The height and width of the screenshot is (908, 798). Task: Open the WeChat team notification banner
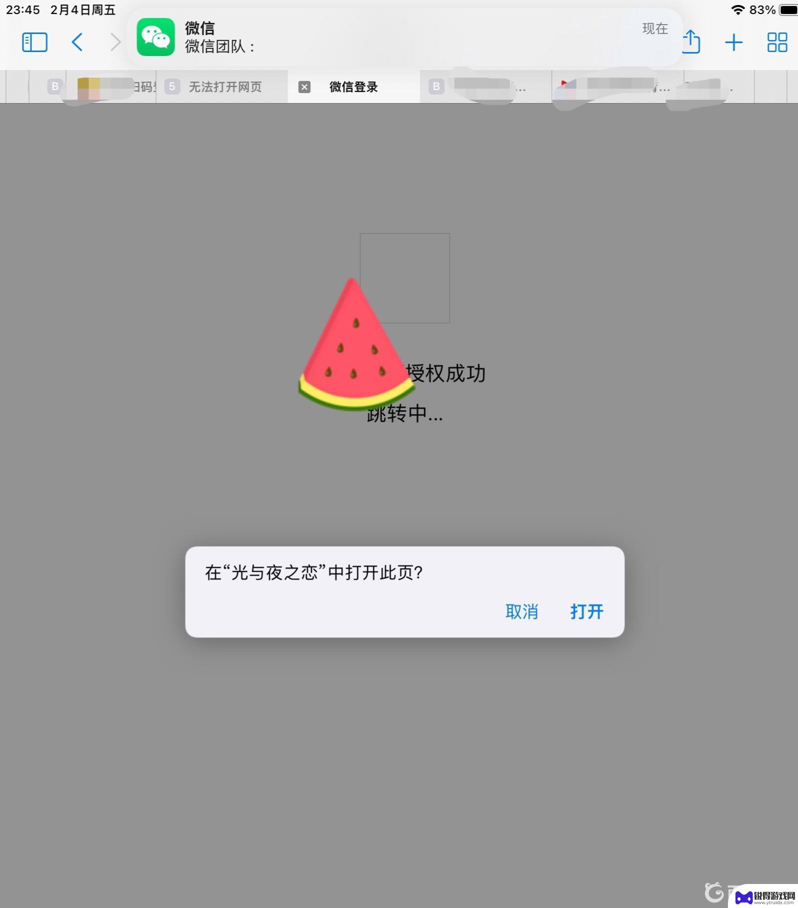[x=404, y=37]
